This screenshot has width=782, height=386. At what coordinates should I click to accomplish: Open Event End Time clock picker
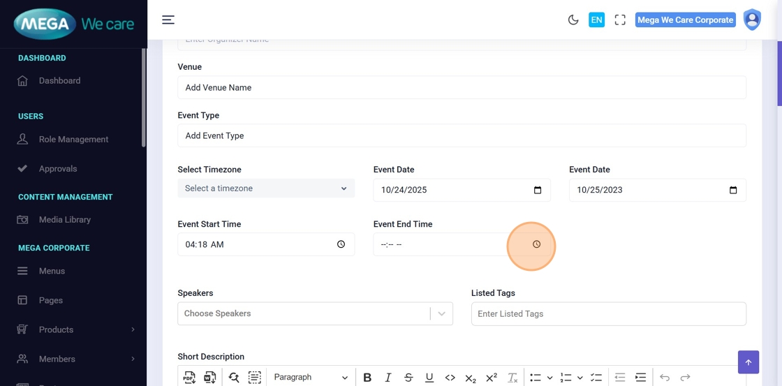click(x=536, y=244)
